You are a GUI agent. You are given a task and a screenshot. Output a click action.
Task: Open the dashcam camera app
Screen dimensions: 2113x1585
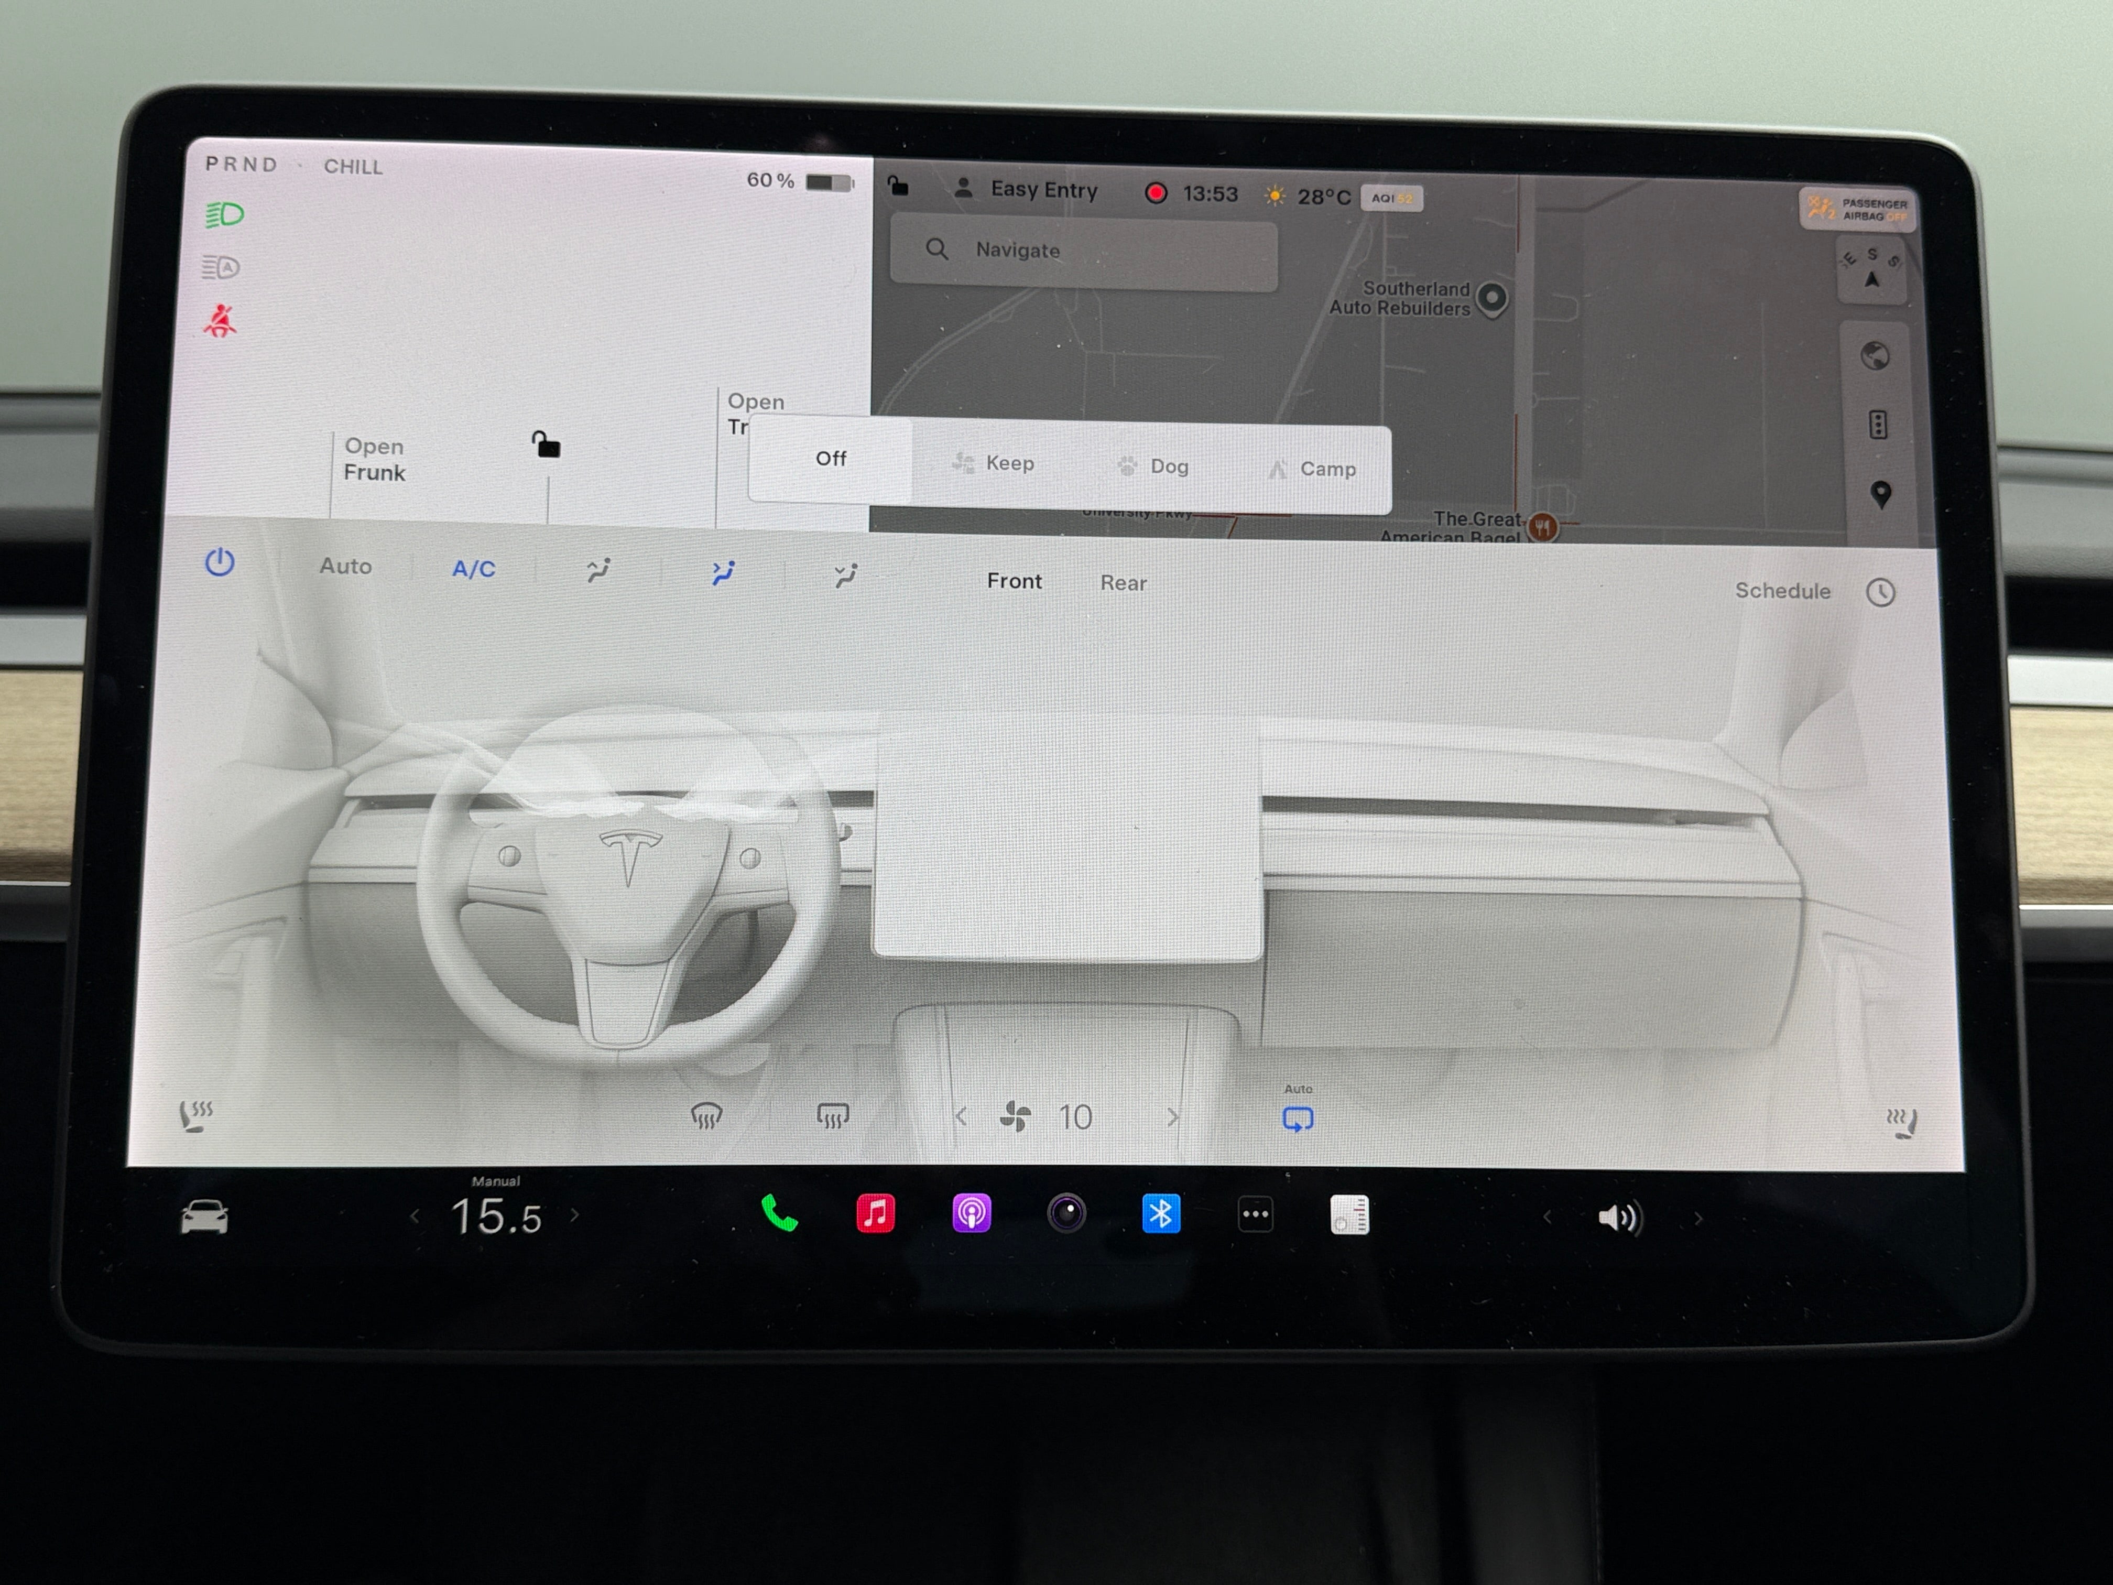tap(1066, 1214)
